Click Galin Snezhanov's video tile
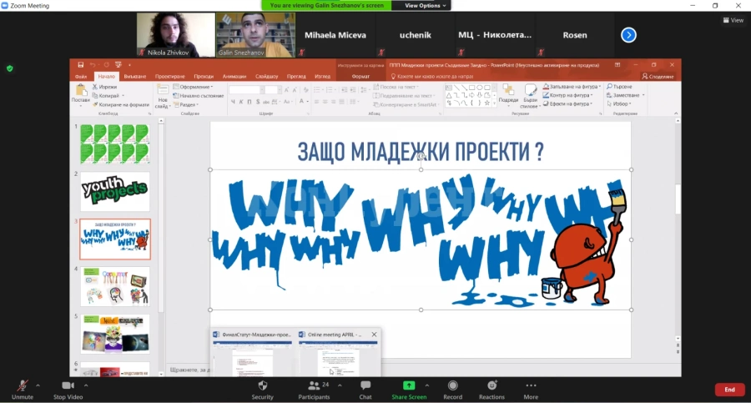The height and width of the screenshot is (403, 751). [x=255, y=35]
